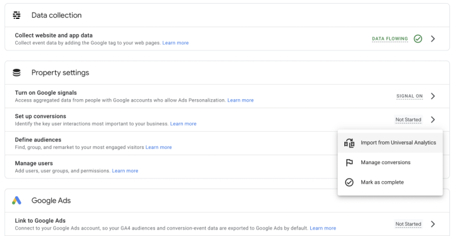Click the Define audiences title
The image size is (455, 236).
38,139
